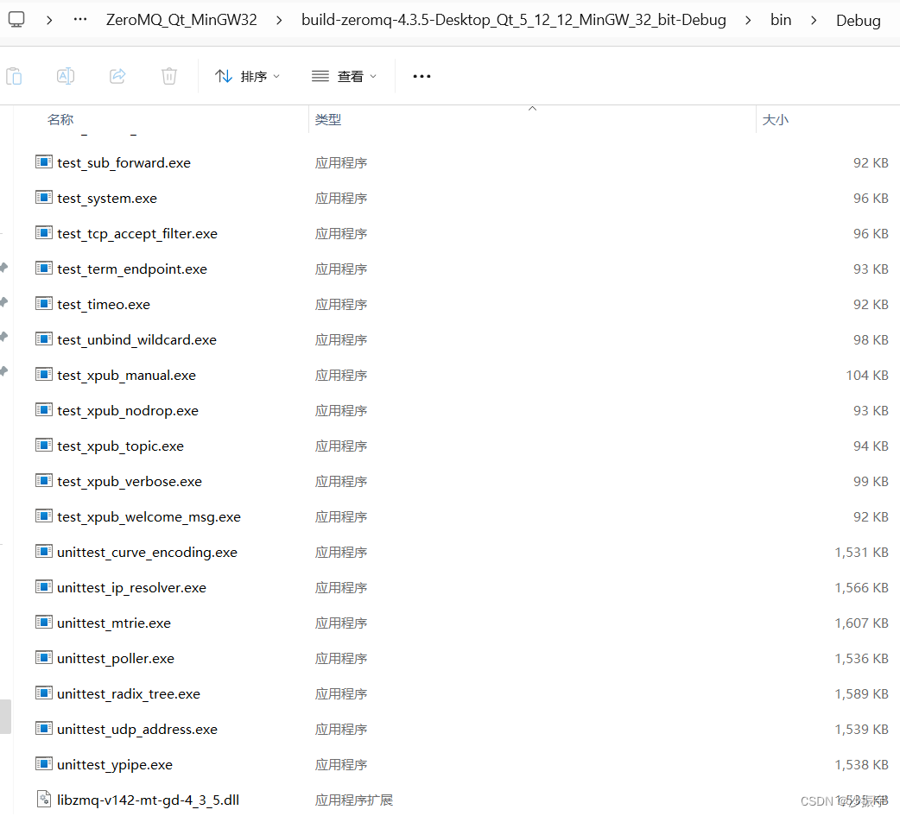This screenshot has height=816, width=900.
Task: Expand the breadcrumb chevron after bin
Action: coord(813,19)
